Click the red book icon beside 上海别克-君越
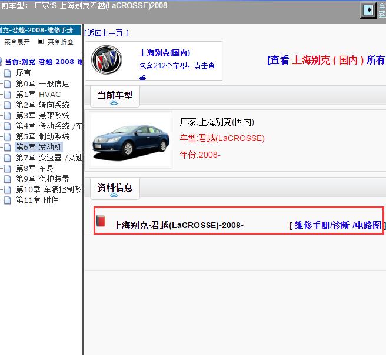The image size is (386, 355). coord(101,220)
